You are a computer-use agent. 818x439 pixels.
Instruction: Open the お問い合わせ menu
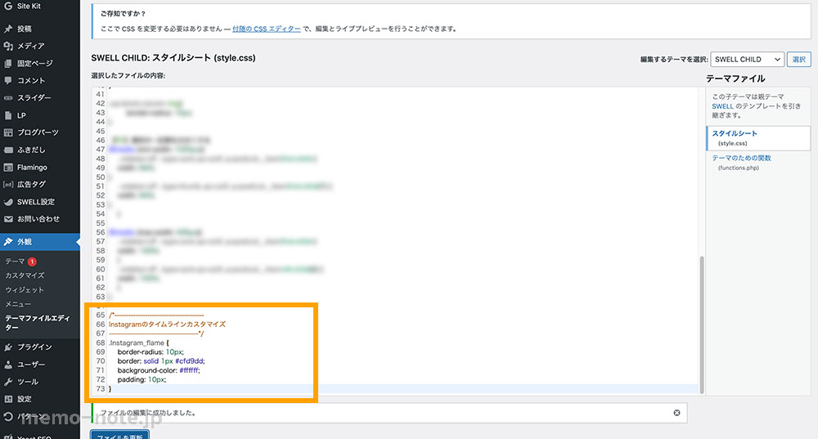pos(40,219)
